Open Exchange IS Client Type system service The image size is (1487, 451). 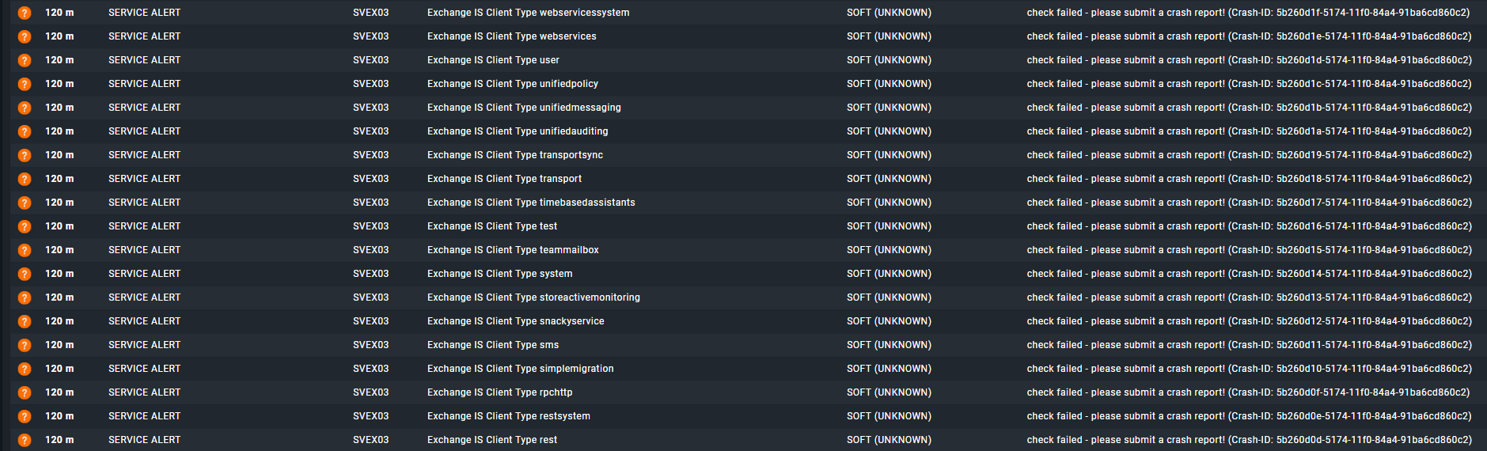click(x=499, y=274)
